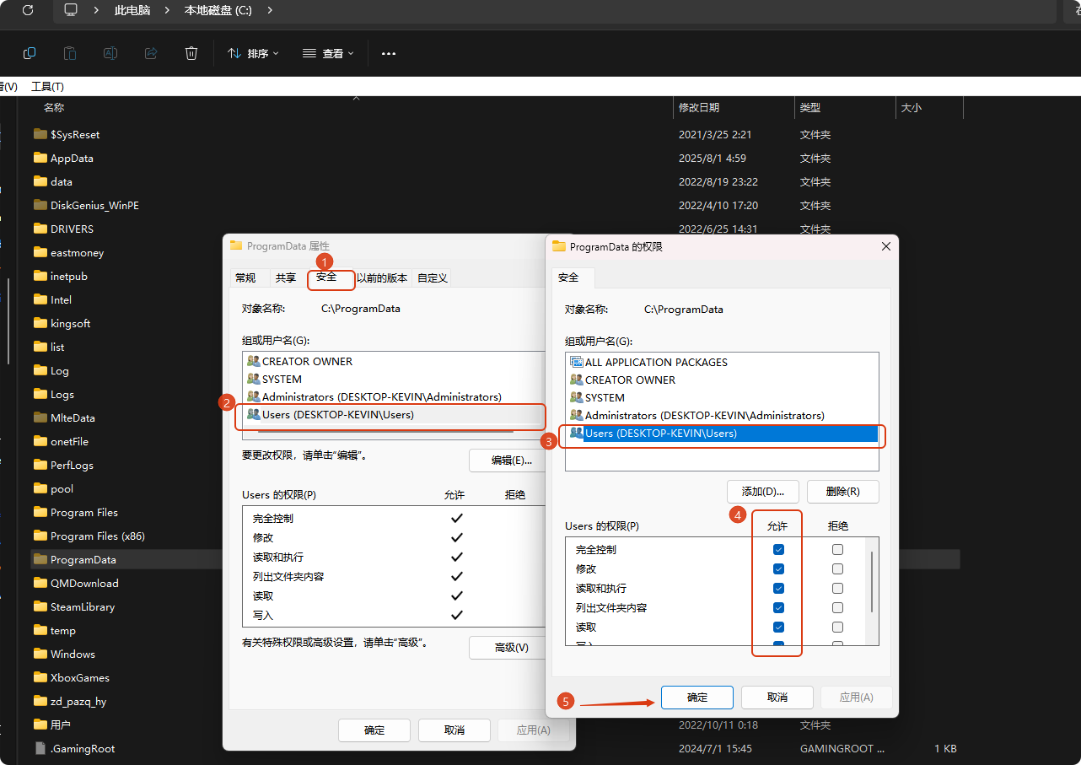
Task: Click the MlteData folder icon
Action: tap(40, 418)
